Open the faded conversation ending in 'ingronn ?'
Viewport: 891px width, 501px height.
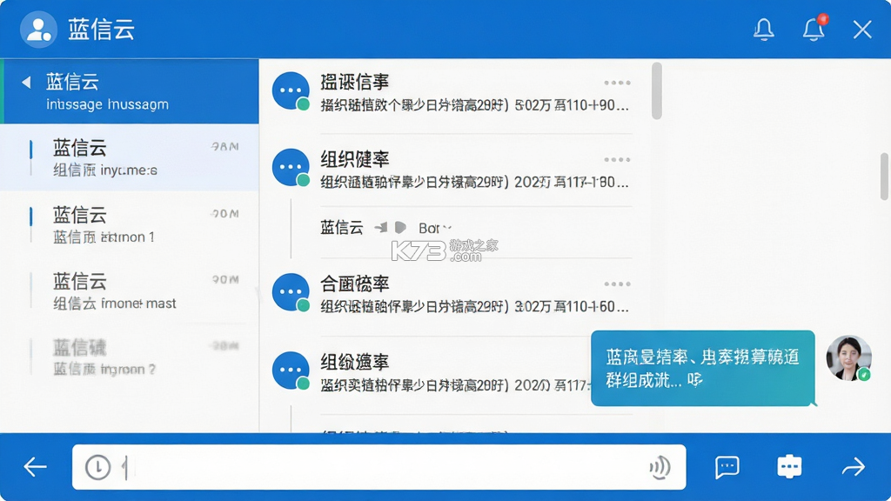click(x=130, y=357)
